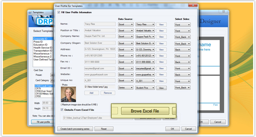Screen dimensions: 256x137
Task: Open Company Slogan column dropdown
Action: click(145, 43)
